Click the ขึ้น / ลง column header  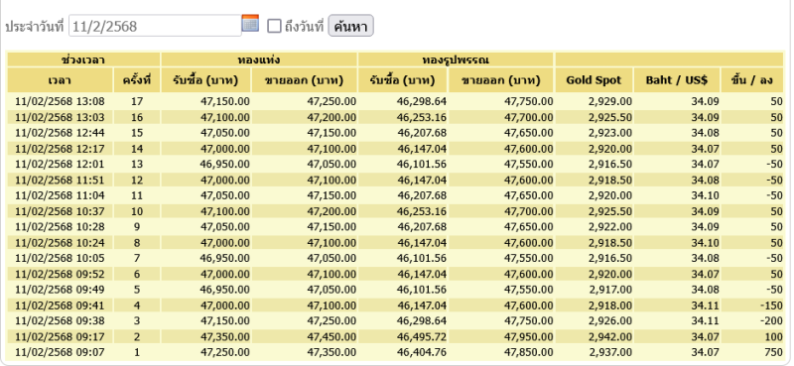(x=752, y=80)
